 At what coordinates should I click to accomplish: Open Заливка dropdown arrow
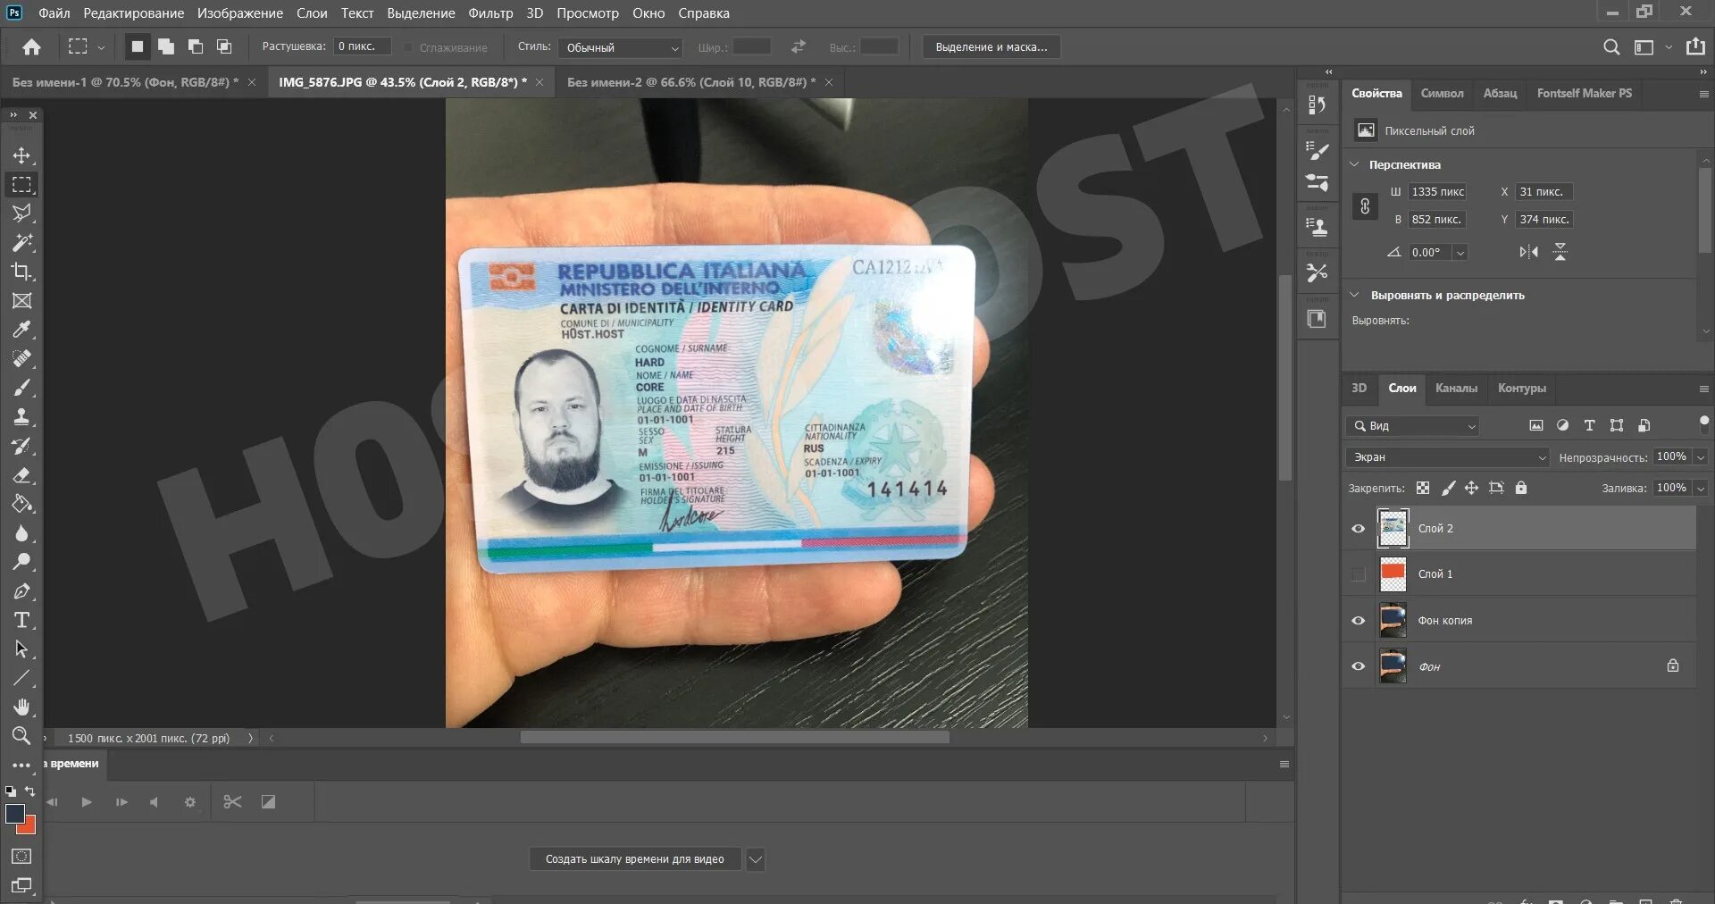coord(1701,489)
